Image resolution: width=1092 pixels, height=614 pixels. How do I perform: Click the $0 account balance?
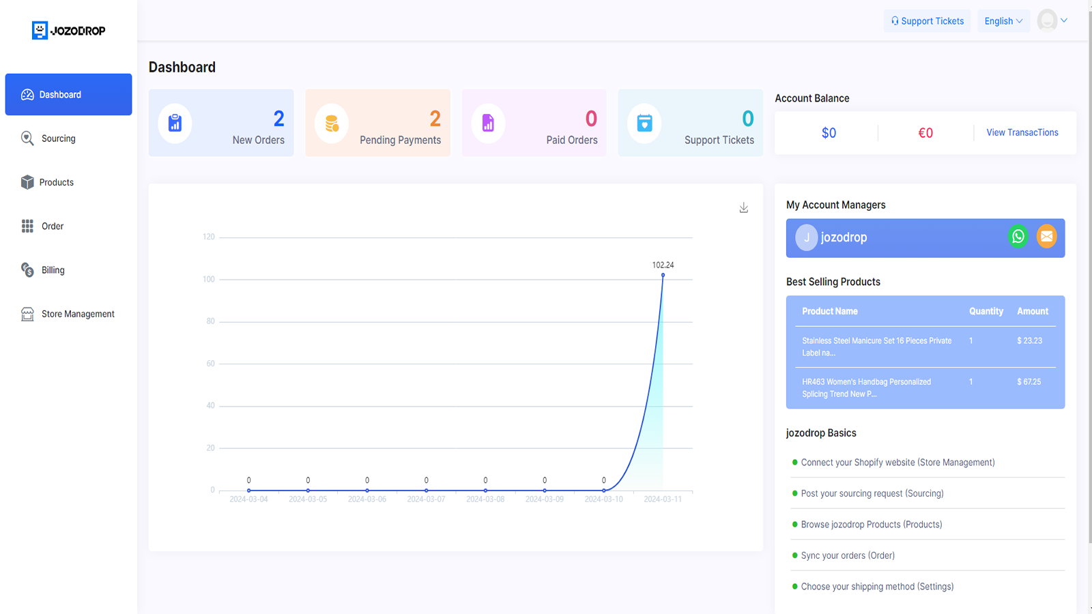(829, 133)
